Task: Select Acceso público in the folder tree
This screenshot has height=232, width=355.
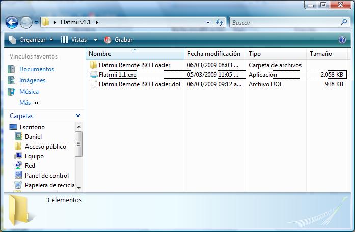Action: tap(45, 147)
